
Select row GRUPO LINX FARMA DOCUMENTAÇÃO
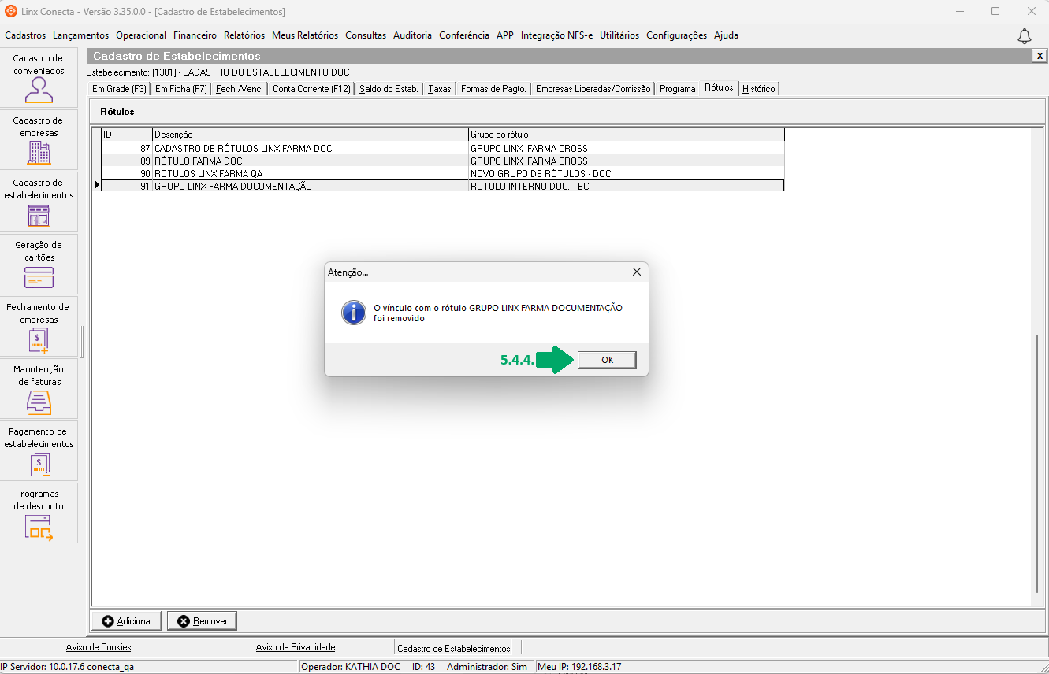[x=443, y=186]
